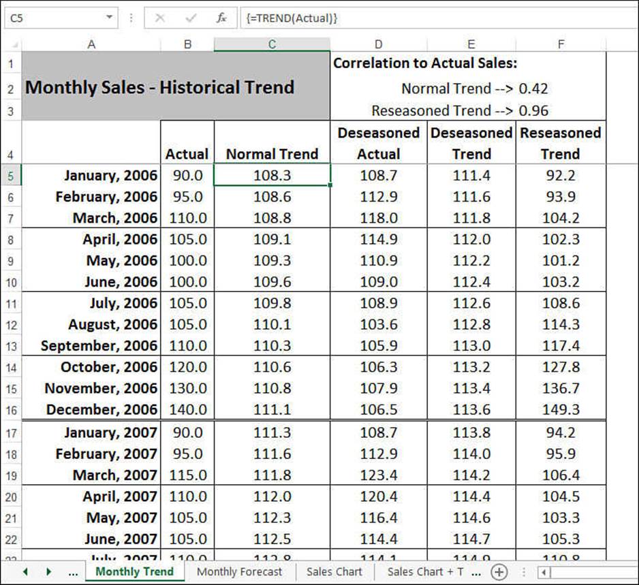This screenshot has width=639, height=585.
Task: Click the Reseasoned Trend correlation value 0.96
Action: pos(533,110)
